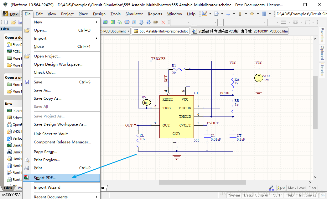Viewport: 327px width, 199px height.
Task: Click the Mask Level button
Action: (x=297, y=188)
